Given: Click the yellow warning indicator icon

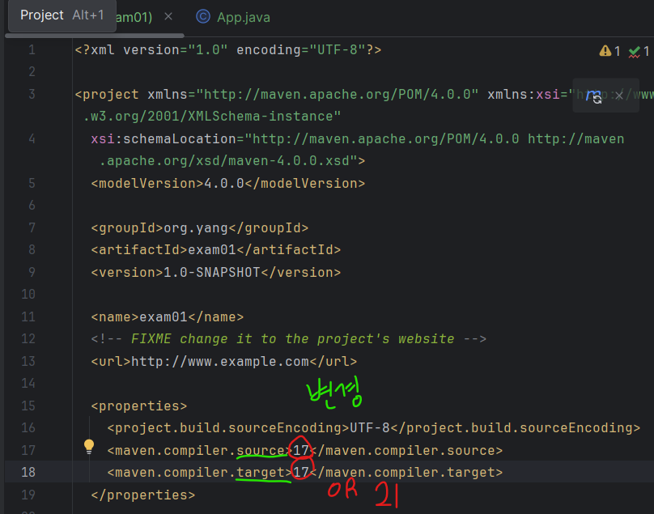Looking at the screenshot, I should (605, 51).
